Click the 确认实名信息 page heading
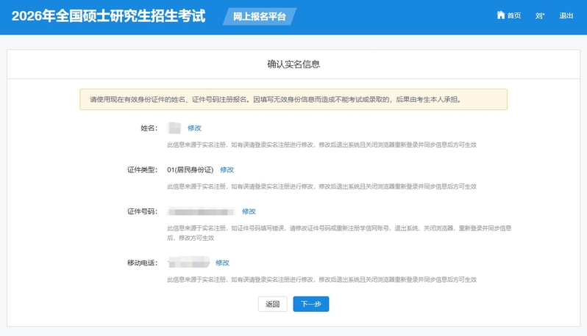587x336 pixels. 293,65
